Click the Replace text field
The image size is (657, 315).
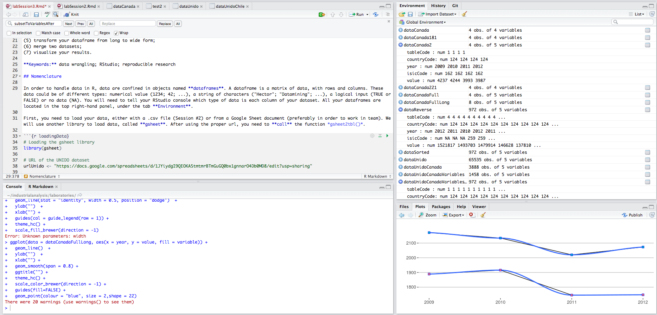[x=128, y=24]
